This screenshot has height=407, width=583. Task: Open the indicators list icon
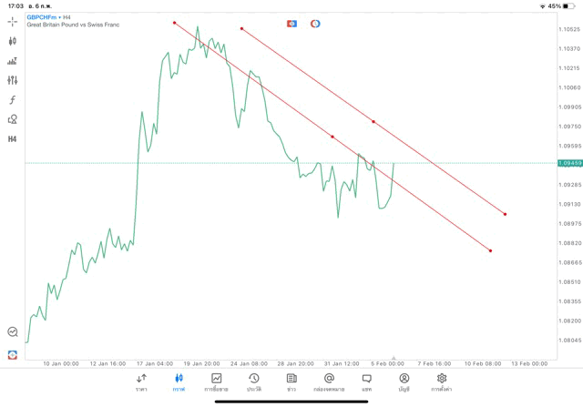click(13, 61)
